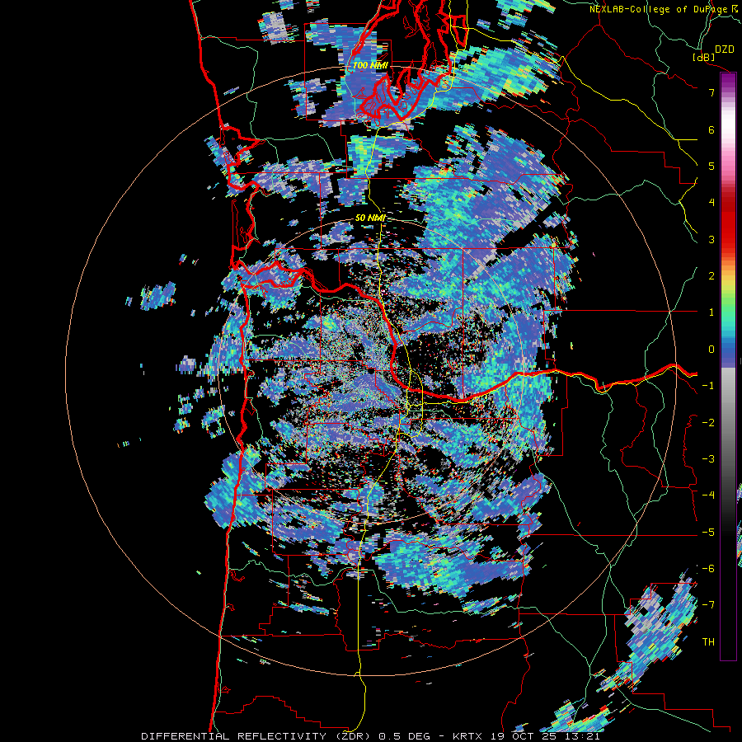Click the -6 value on color scale

(708, 569)
